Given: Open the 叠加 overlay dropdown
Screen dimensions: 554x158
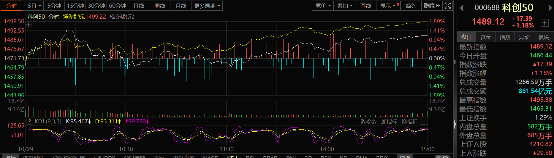Looking at the screenshot, I should [344, 6].
